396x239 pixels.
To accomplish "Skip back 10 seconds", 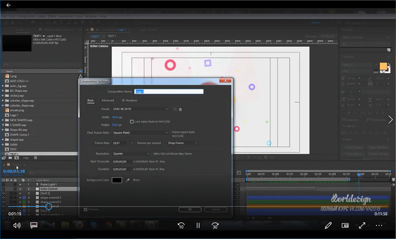I will pos(181,225).
